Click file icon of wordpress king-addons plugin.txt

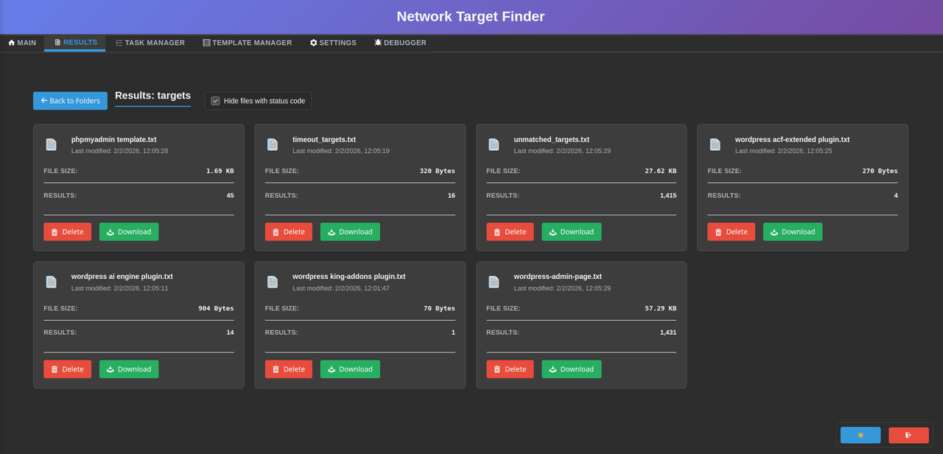click(x=273, y=282)
